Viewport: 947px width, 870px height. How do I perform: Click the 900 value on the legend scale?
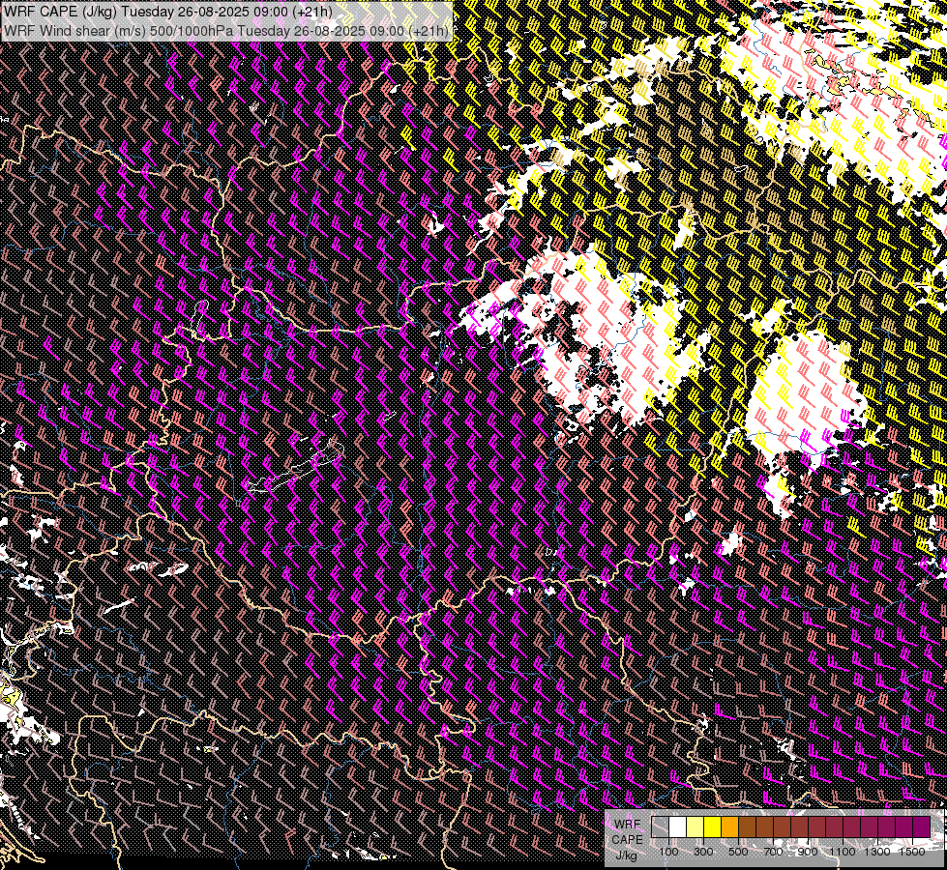click(x=808, y=852)
